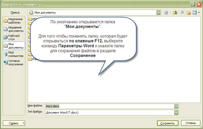
Task: Click the Сохранить button
Action: (x=168, y=123)
